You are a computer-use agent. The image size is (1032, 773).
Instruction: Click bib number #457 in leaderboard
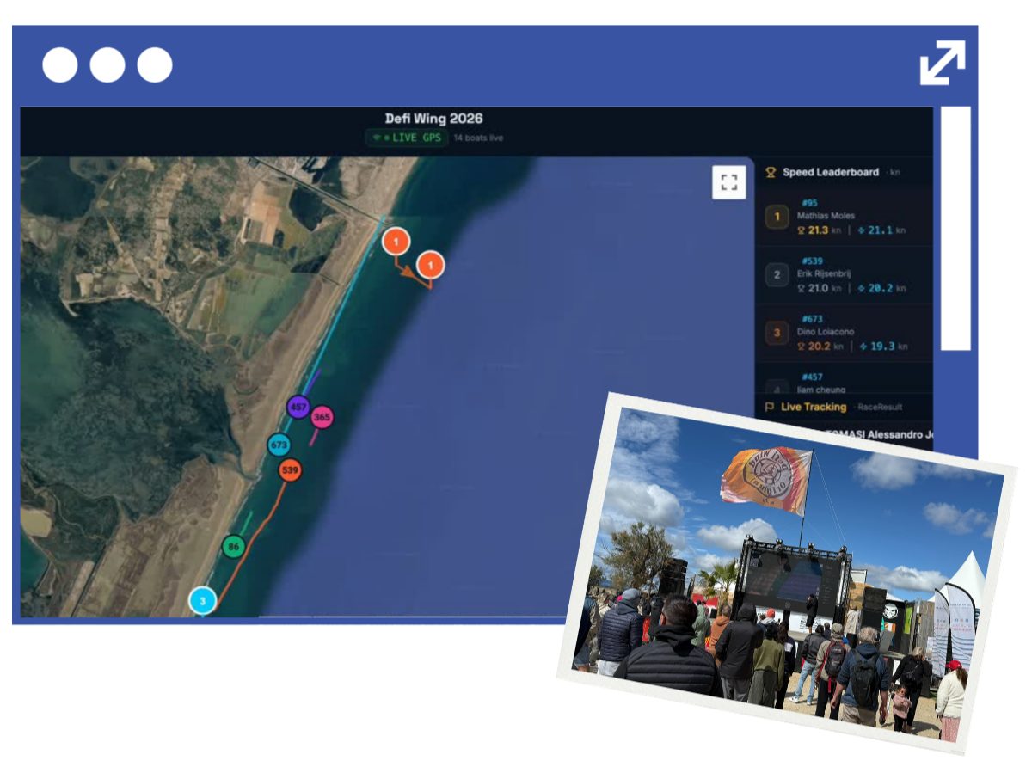813,377
